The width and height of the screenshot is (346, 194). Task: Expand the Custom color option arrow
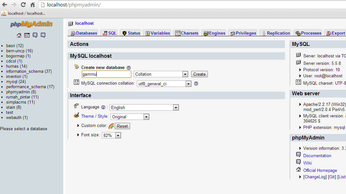78,125
